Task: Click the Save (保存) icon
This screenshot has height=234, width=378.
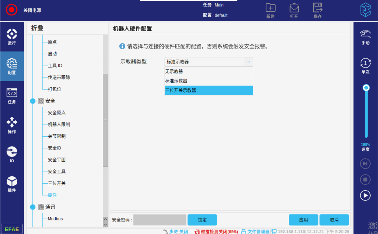Action: [x=318, y=10]
